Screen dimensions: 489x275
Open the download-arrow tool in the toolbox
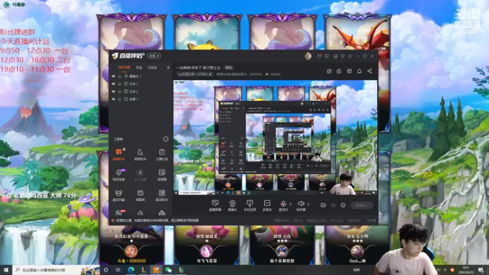tap(140, 175)
